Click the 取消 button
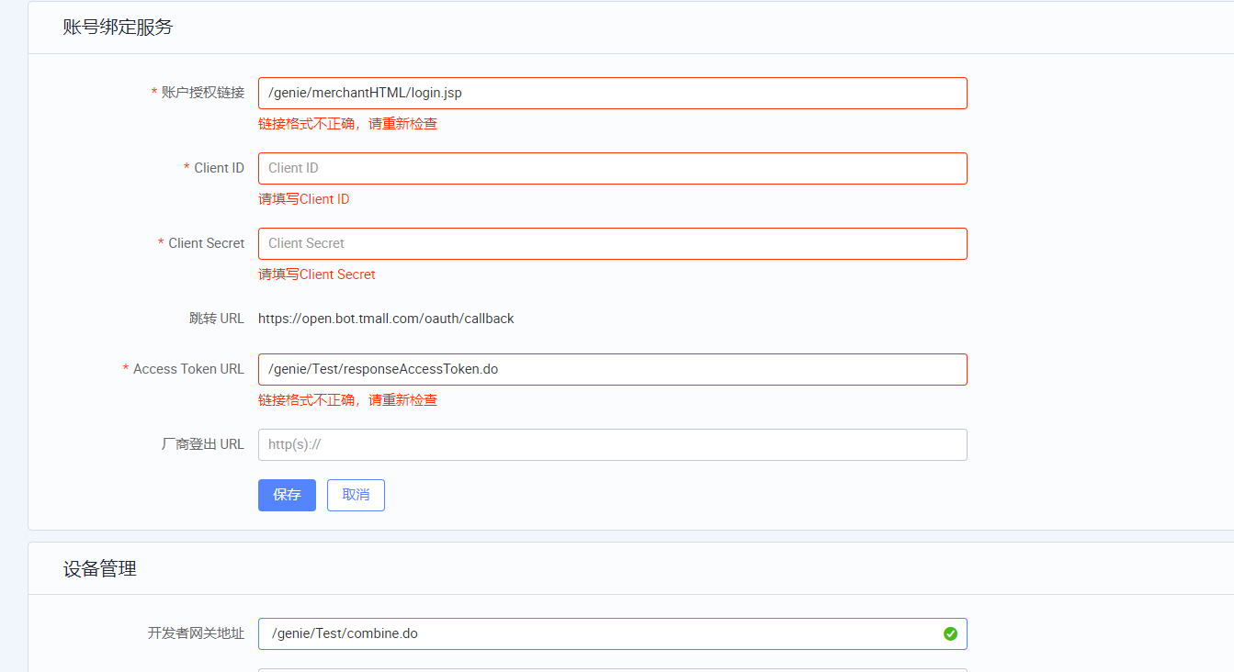The height and width of the screenshot is (672, 1234). tap(356, 495)
